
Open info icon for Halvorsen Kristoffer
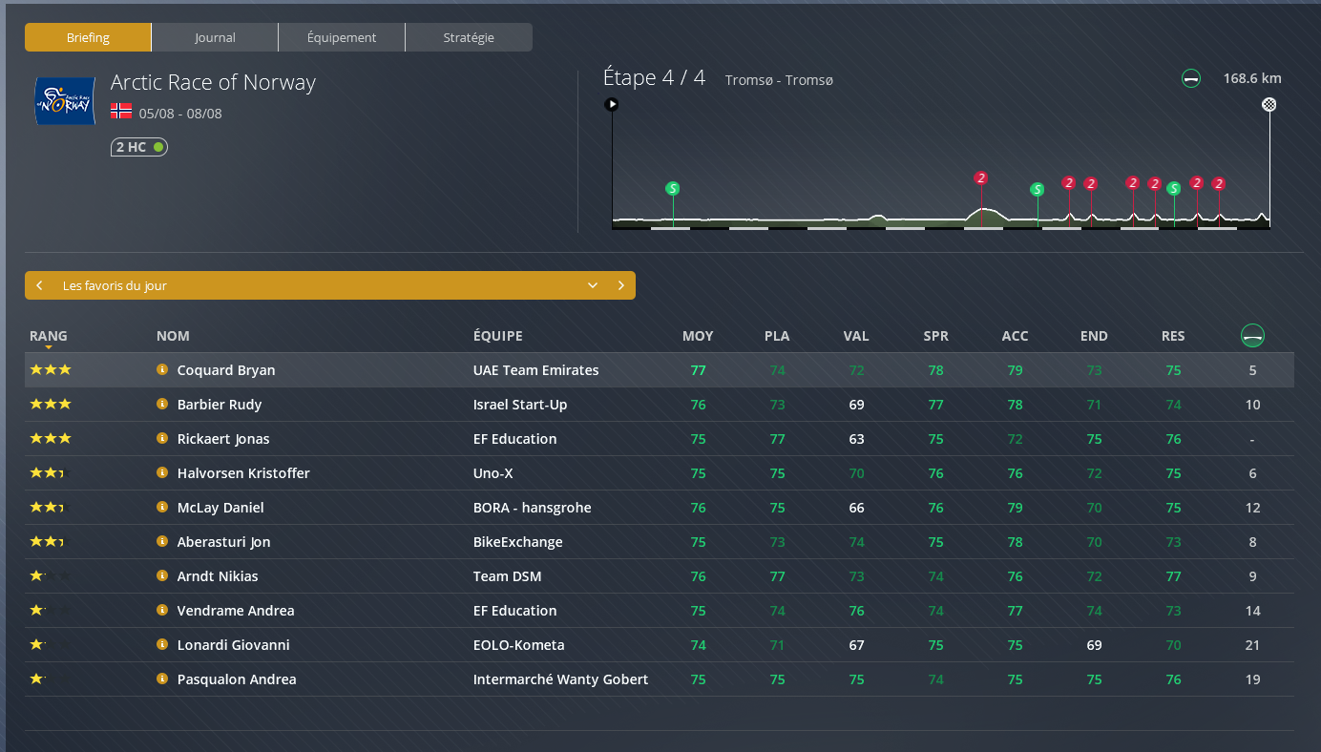coord(162,473)
